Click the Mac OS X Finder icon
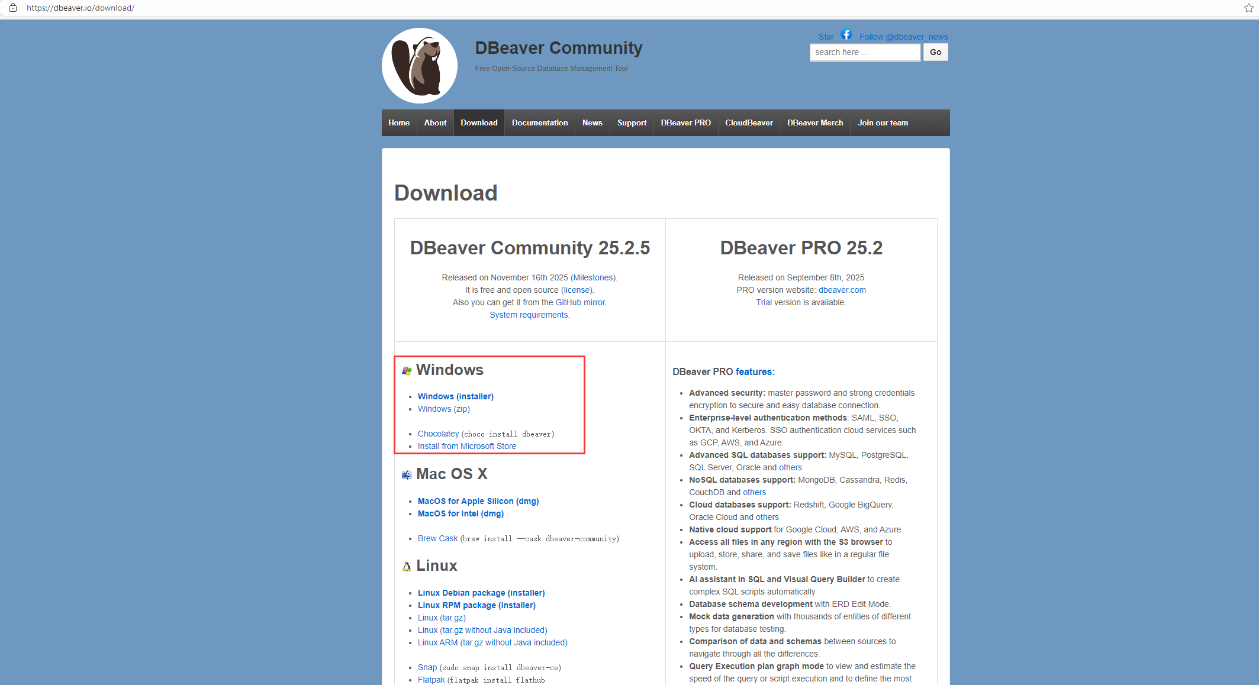 click(x=407, y=475)
